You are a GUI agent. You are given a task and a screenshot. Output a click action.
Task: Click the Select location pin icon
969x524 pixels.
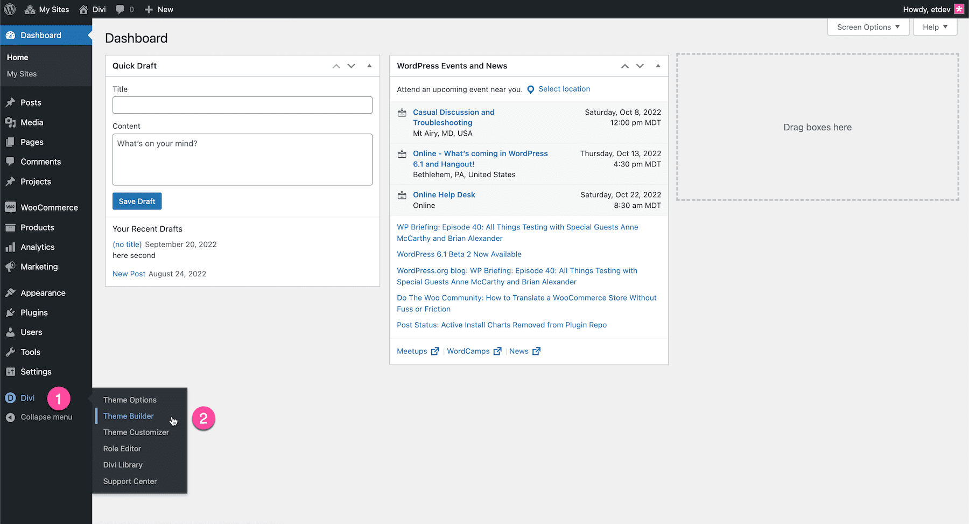531,89
